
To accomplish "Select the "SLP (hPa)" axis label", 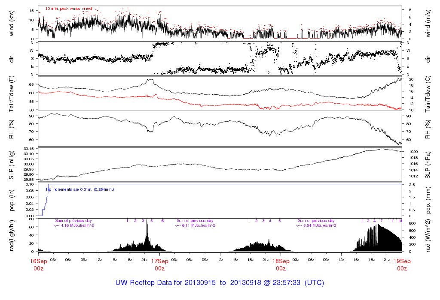I will 428,165.
